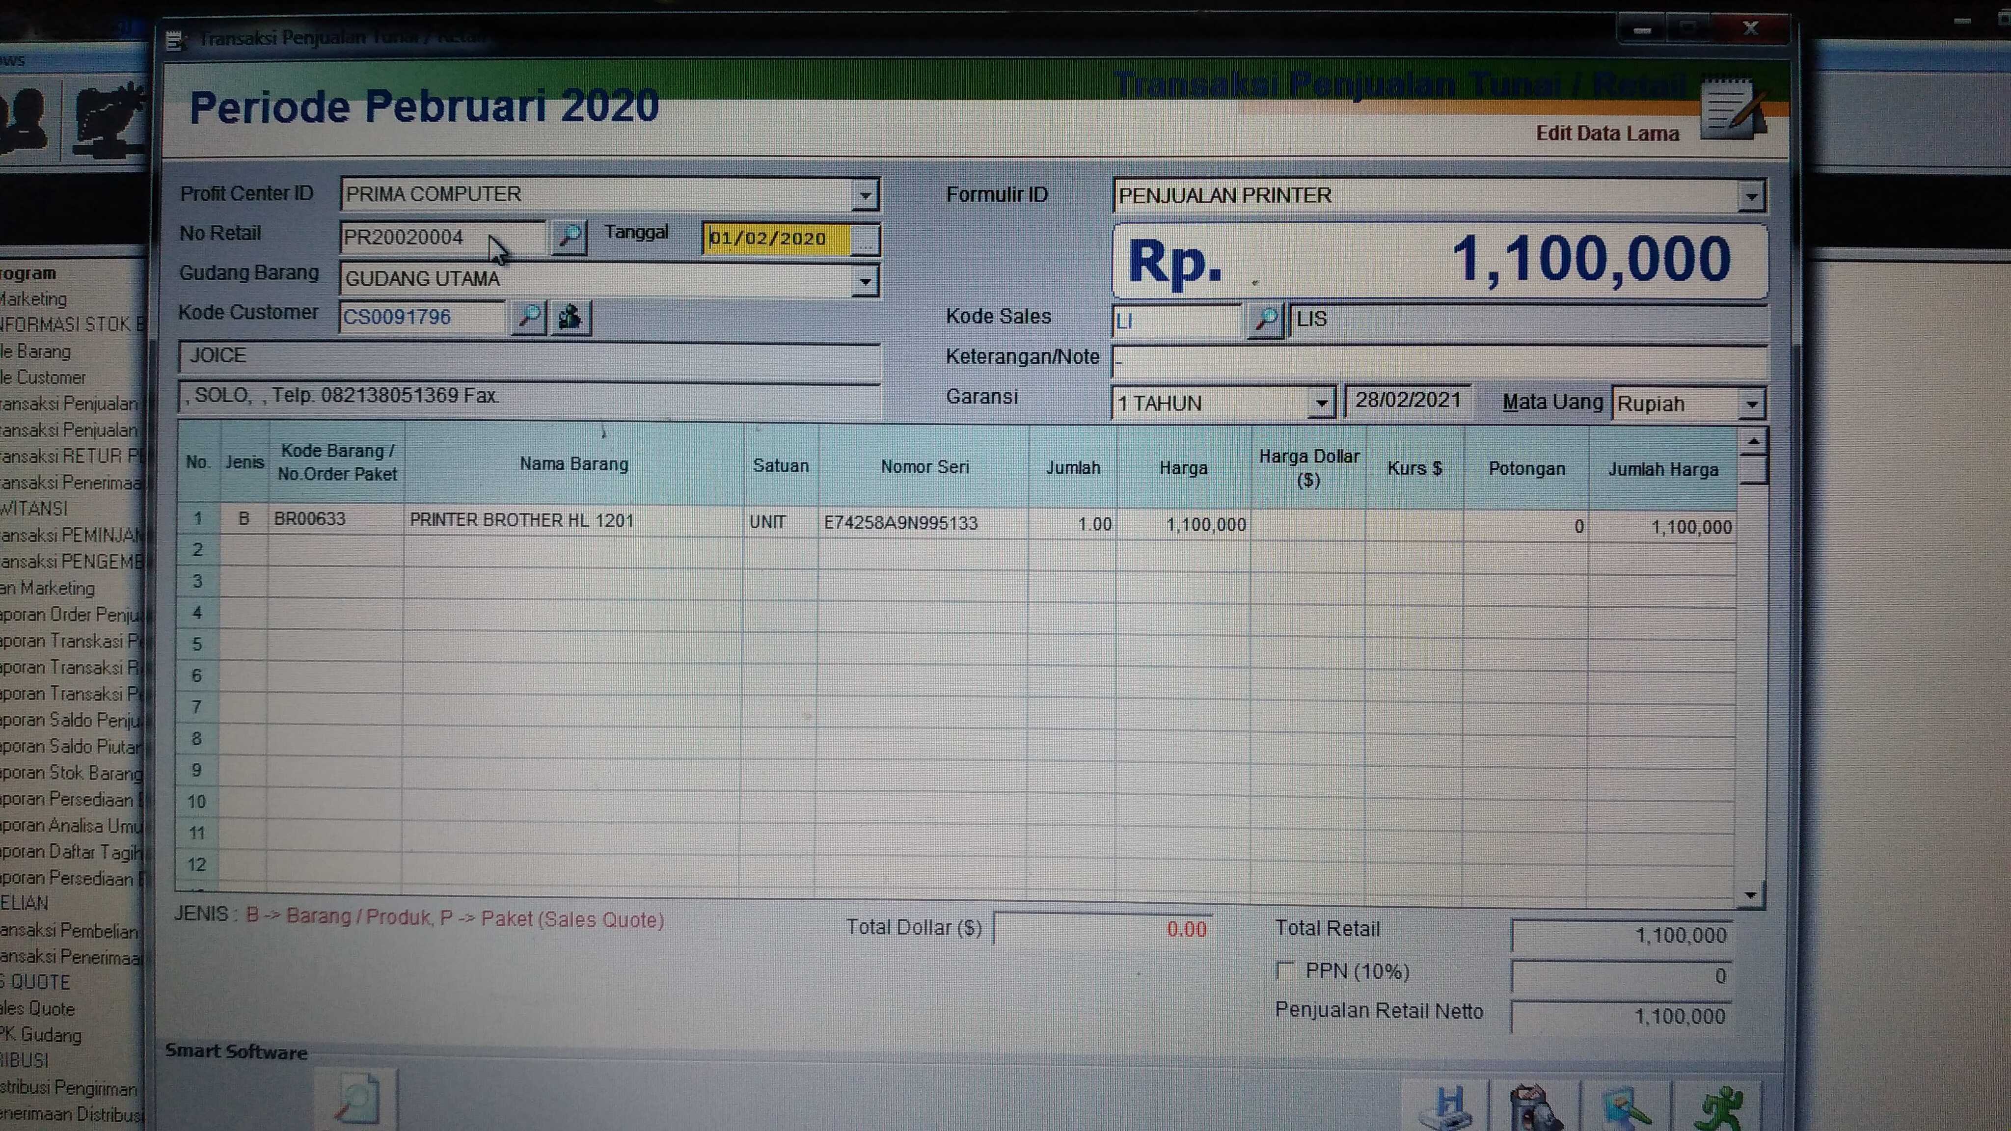2011x1131 pixels.
Task: Open the Tanggal date picker button
Action: (865, 241)
